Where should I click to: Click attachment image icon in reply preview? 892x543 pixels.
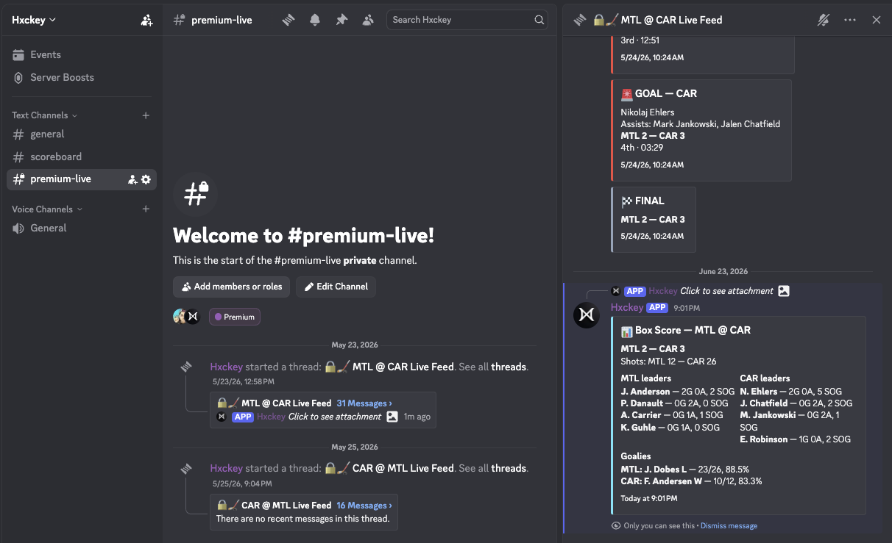[x=784, y=291]
